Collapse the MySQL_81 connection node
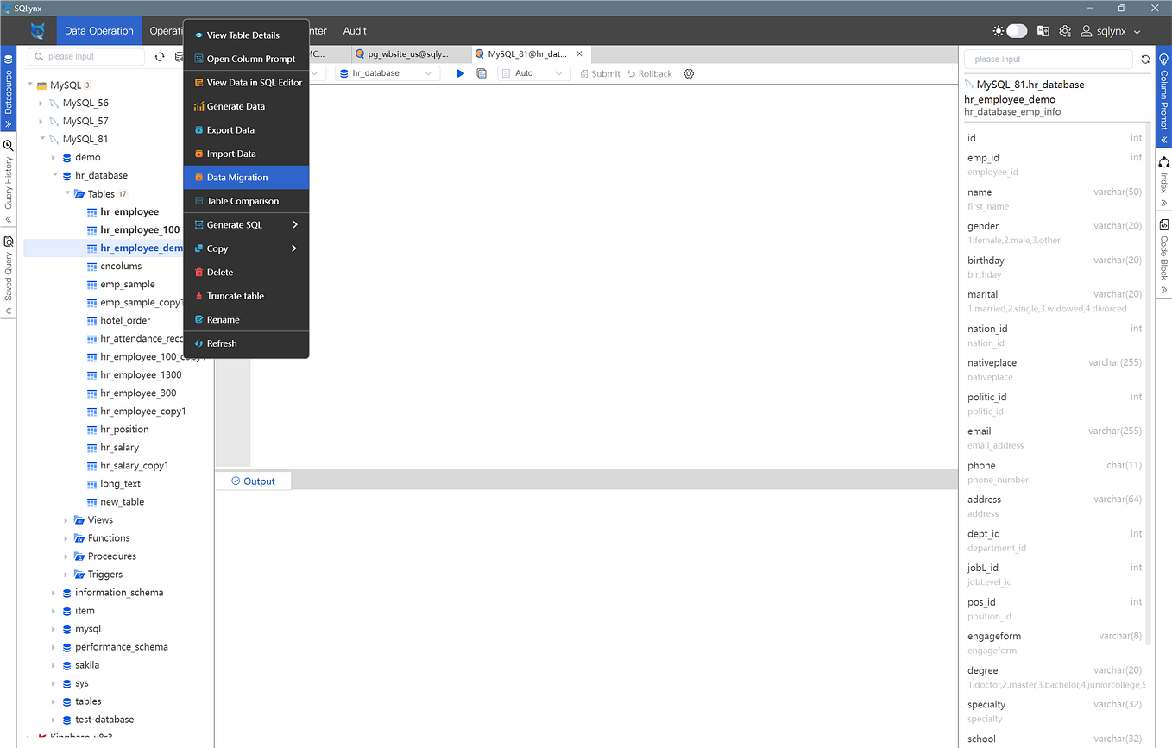Viewport: 1172px width, 748px height. (41, 139)
